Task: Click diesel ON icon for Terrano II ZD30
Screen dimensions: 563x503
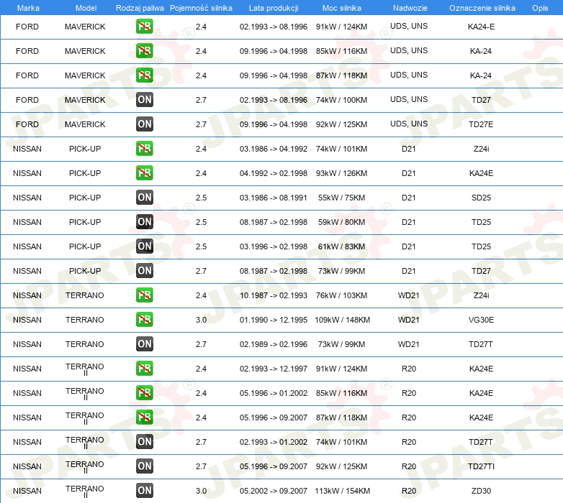Action: [144, 491]
